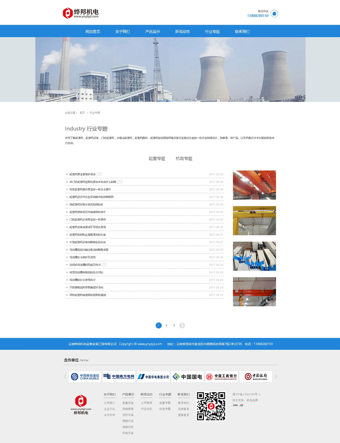The width and height of the screenshot is (340, 443).
Task: Open the 关于我们 navigation item
Action: click(122, 31)
